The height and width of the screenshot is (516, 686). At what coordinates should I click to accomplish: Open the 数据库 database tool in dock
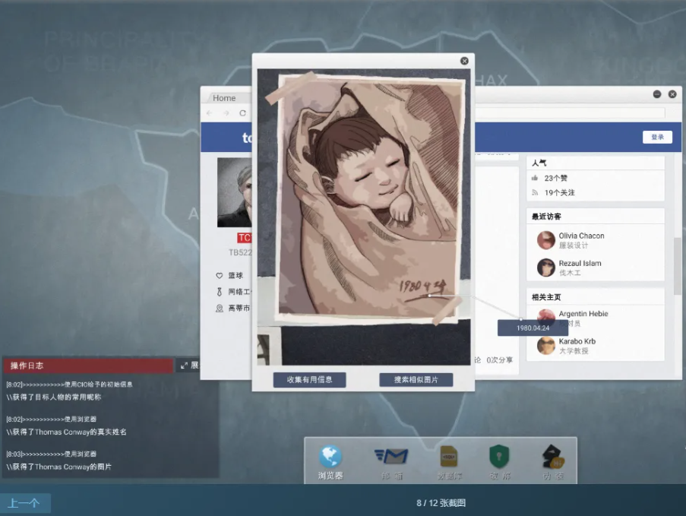448,462
